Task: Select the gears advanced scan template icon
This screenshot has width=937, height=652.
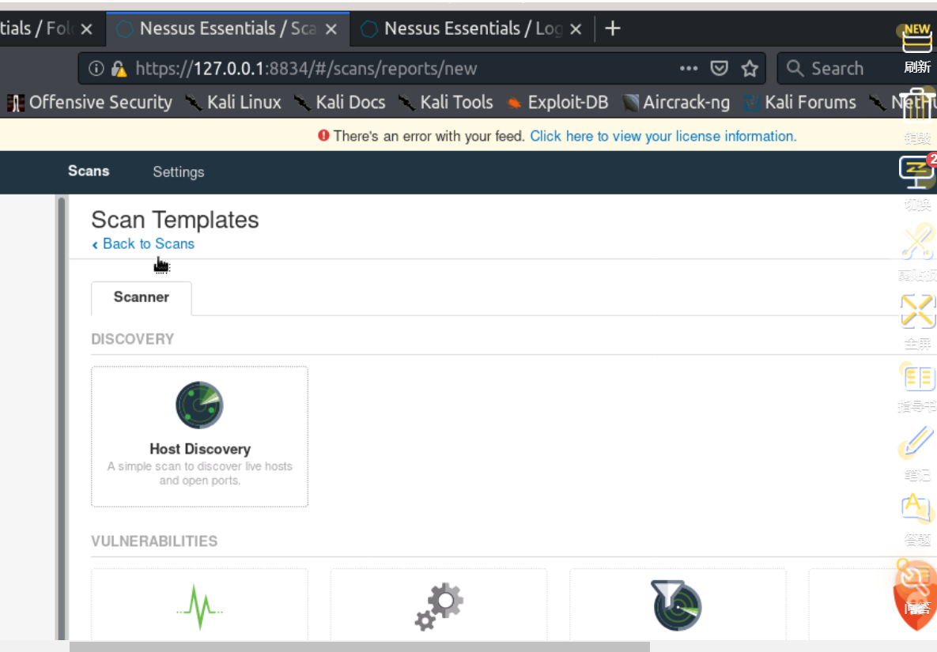Action: 439,607
